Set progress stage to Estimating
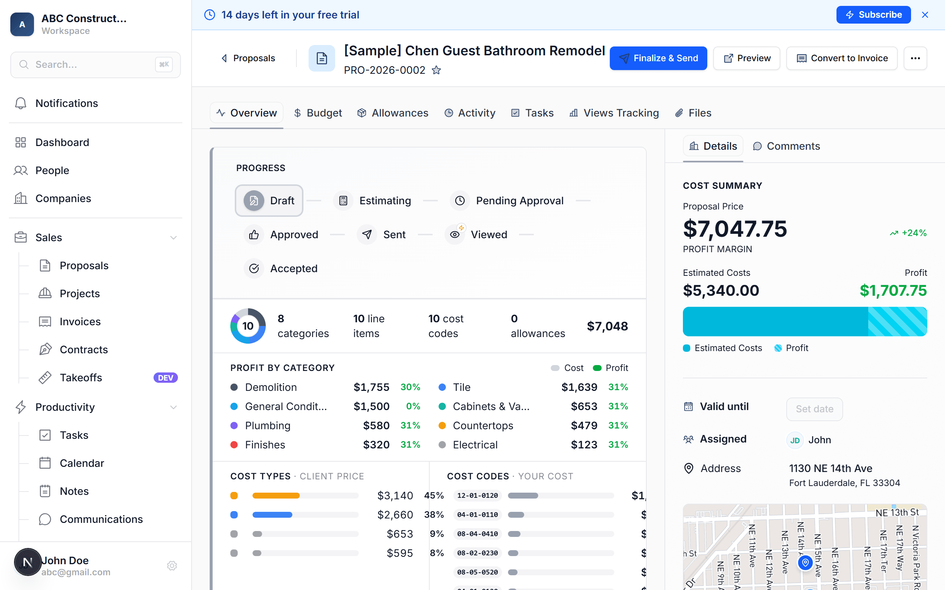945x590 pixels. pos(372,201)
